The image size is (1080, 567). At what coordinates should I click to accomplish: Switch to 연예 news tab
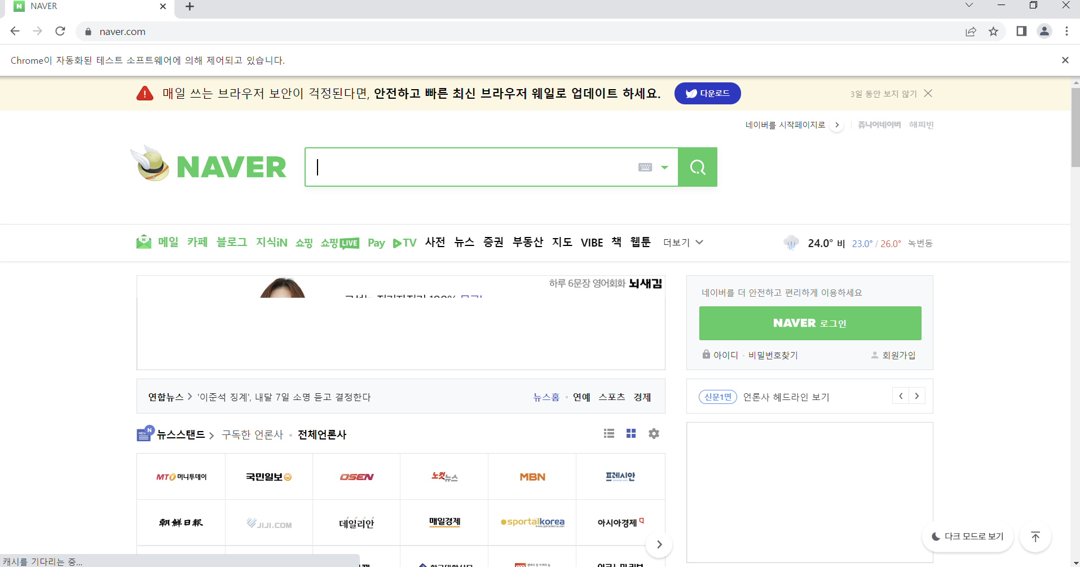point(581,397)
